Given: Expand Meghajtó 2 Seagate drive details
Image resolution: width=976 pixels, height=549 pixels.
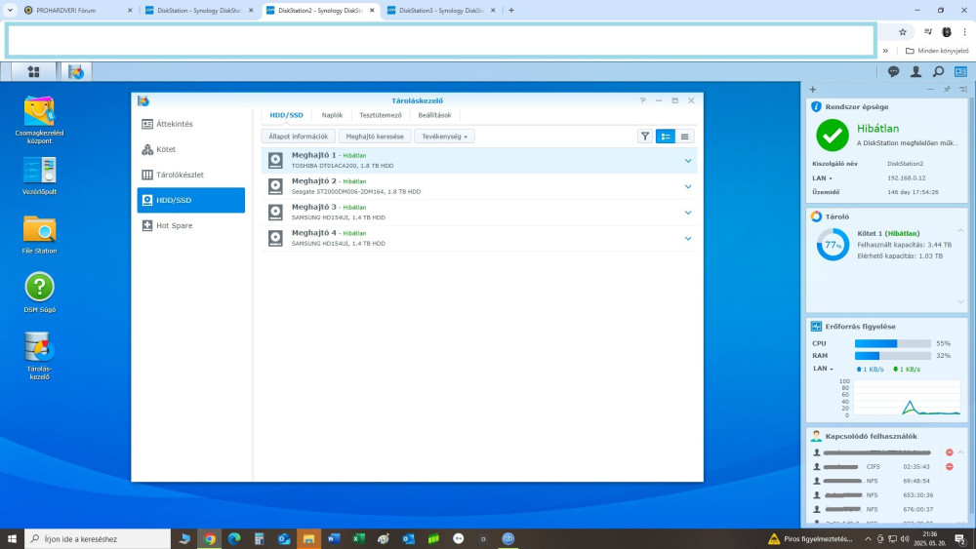Looking at the screenshot, I should 687,186.
